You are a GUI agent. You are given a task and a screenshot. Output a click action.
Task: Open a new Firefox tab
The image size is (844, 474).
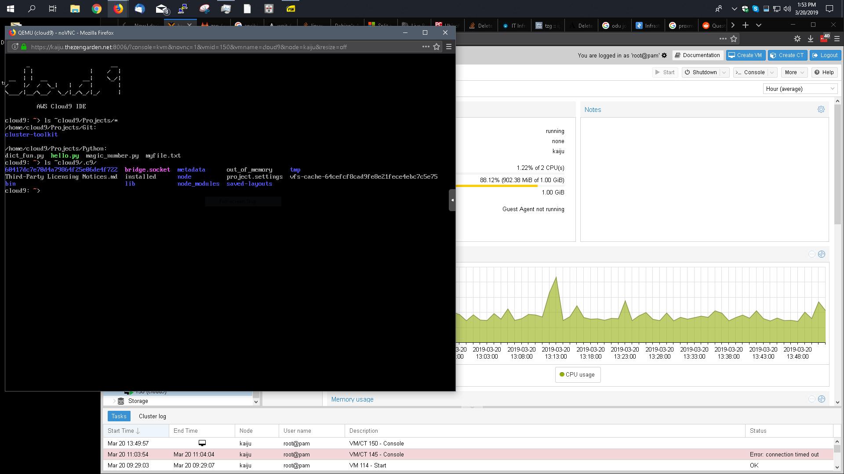tap(746, 25)
